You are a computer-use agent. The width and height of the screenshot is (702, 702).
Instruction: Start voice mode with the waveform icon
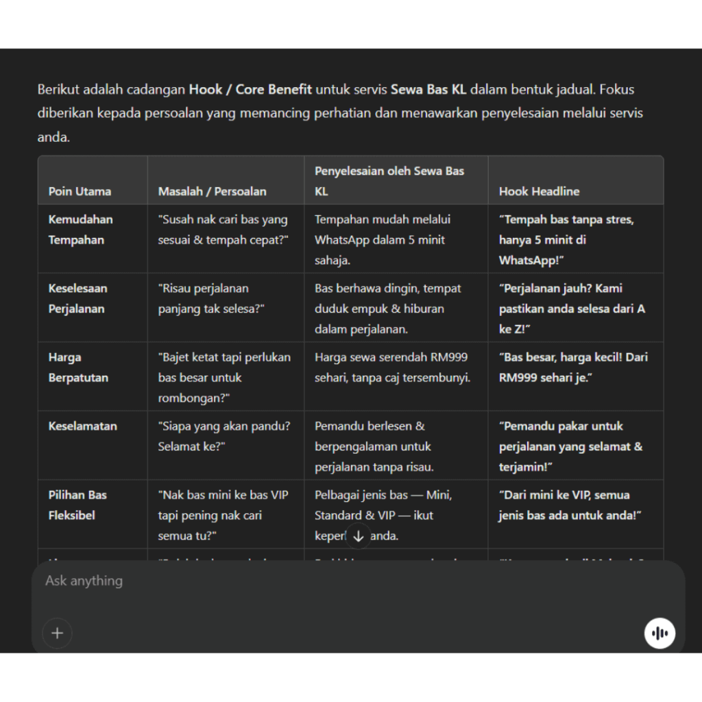coord(659,633)
